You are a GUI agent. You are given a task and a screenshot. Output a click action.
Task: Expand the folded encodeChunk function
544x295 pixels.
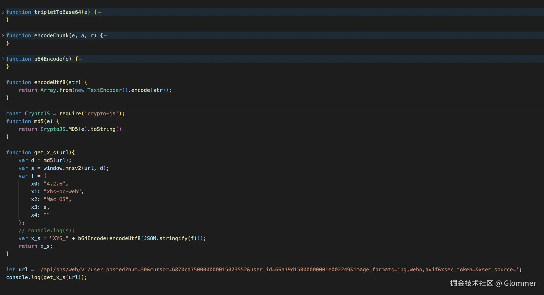tap(3, 36)
